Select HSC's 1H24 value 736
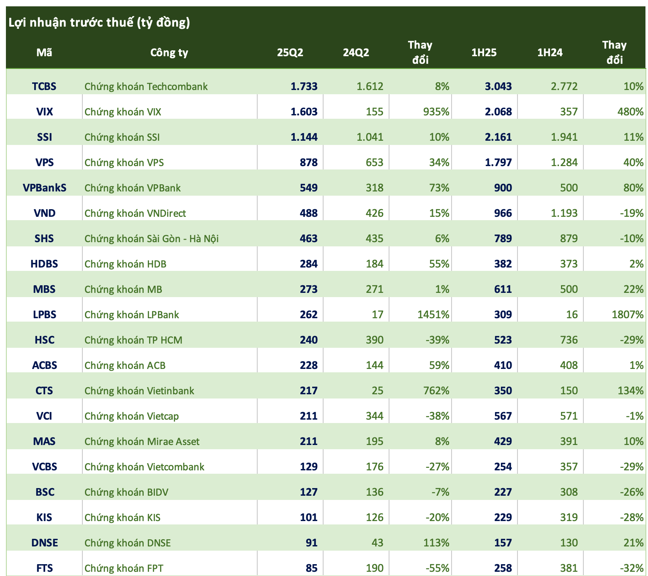 click(569, 340)
